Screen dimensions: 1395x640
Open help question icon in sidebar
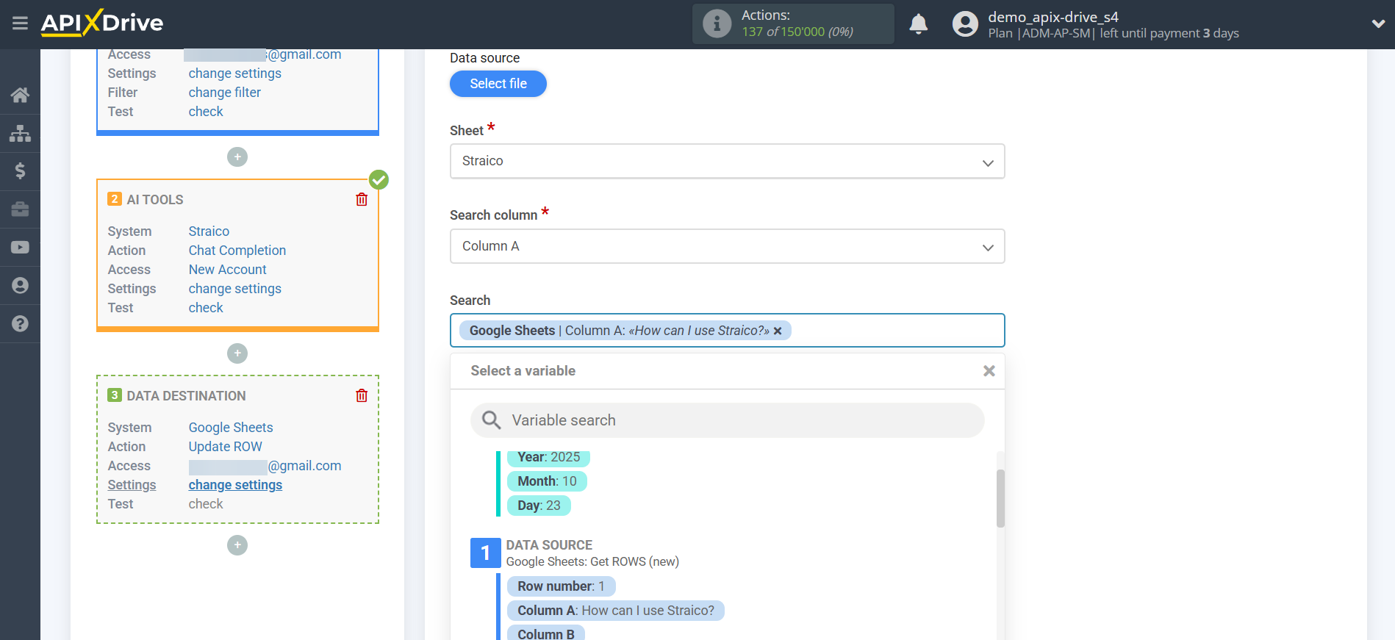click(20, 324)
